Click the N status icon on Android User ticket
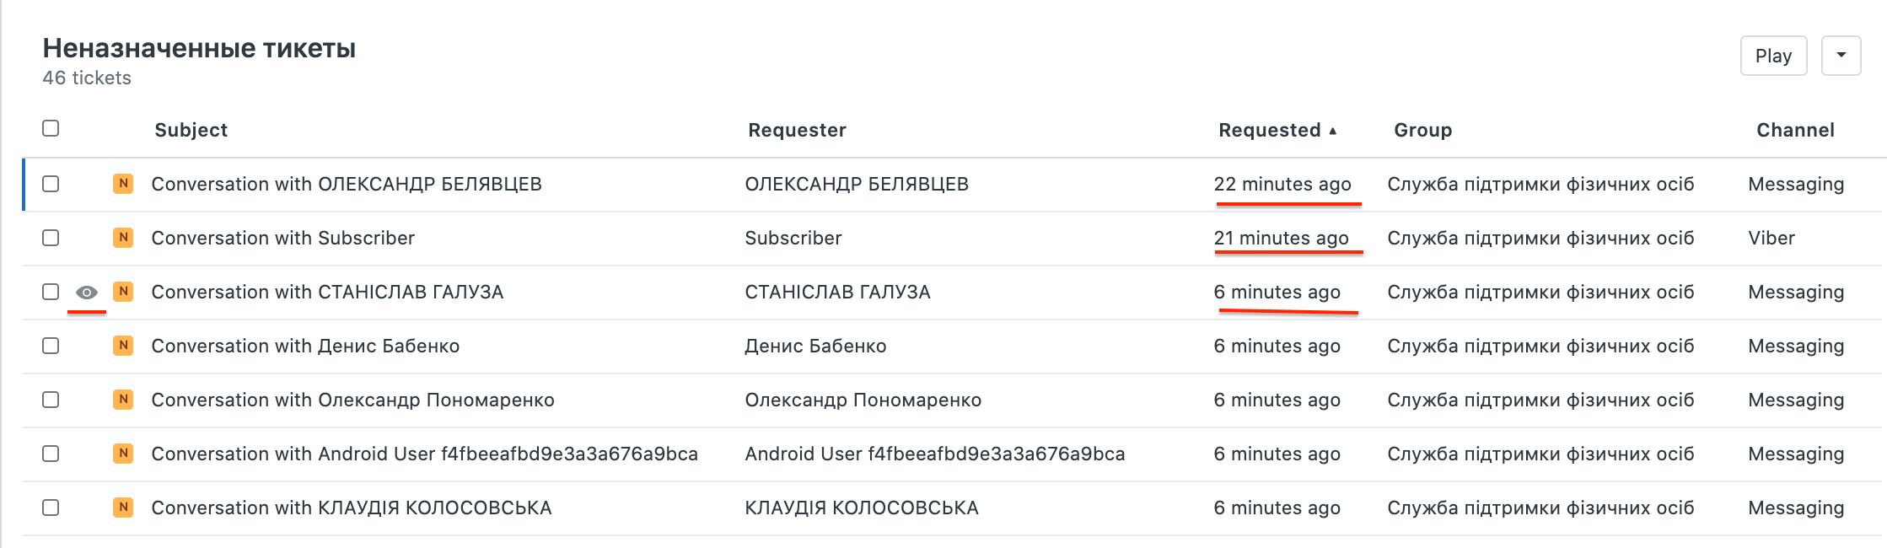The image size is (1887, 548). click(x=123, y=454)
